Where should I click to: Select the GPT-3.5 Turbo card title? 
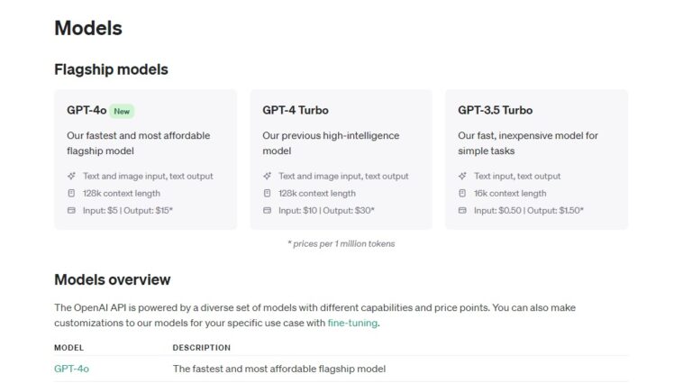(495, 111)
